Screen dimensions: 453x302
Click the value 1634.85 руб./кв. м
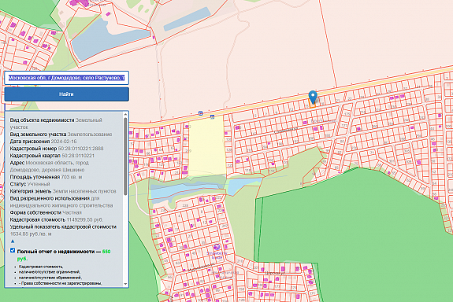click(x=31, y=234)
